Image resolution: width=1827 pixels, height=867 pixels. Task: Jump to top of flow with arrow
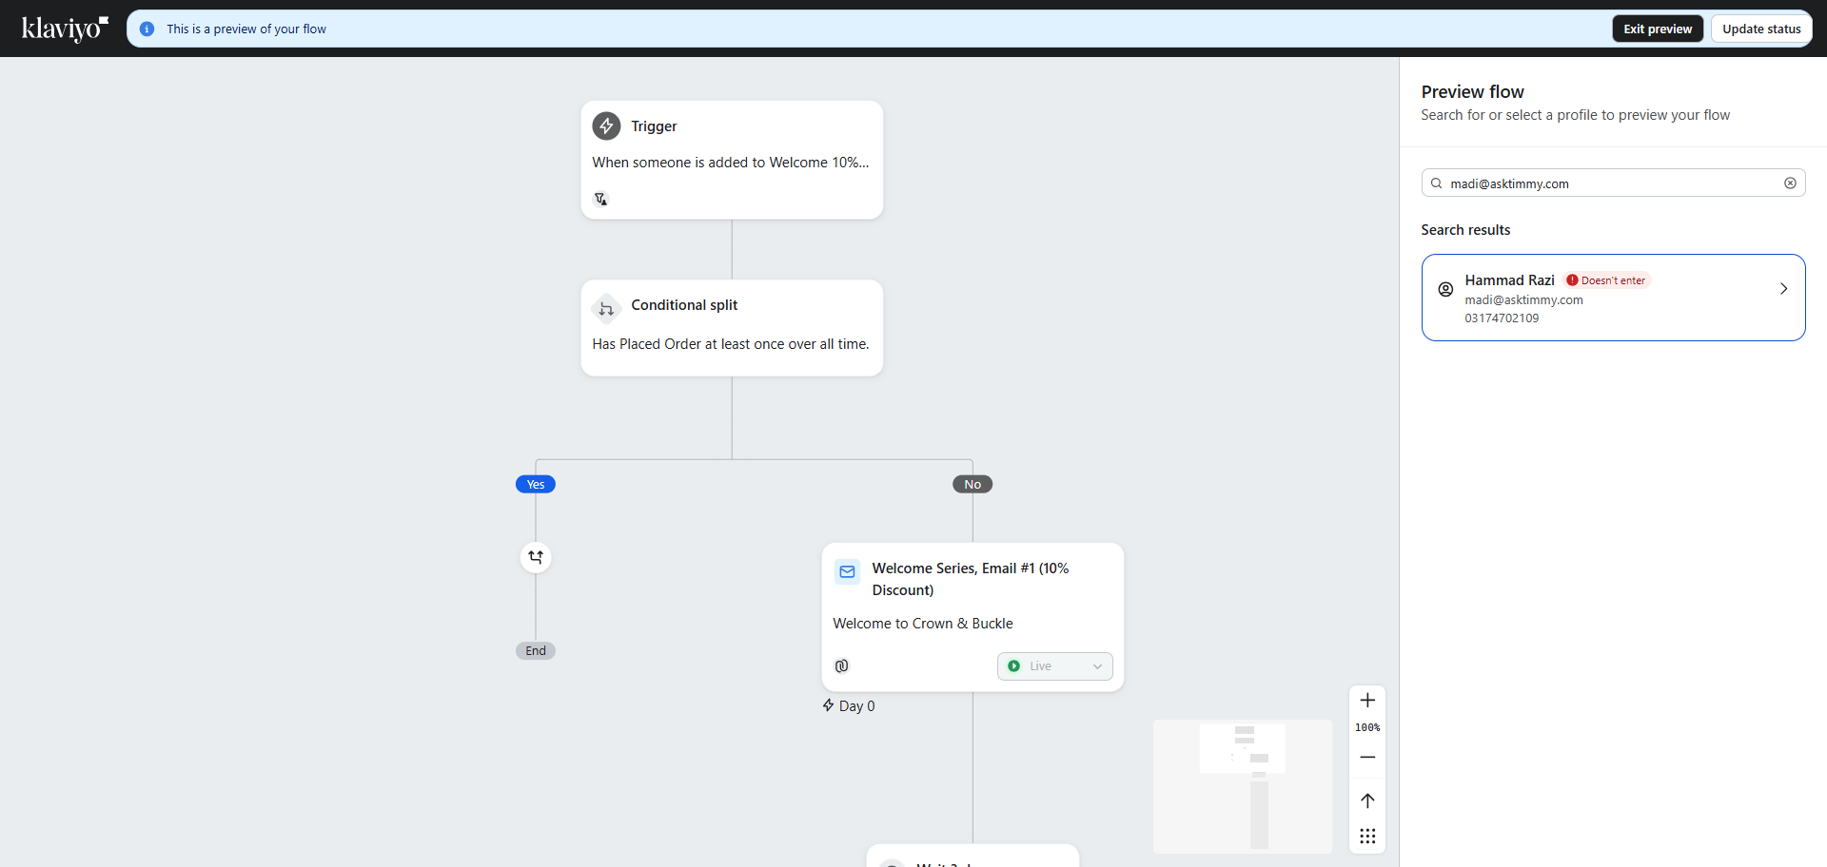coord(1367,800)
